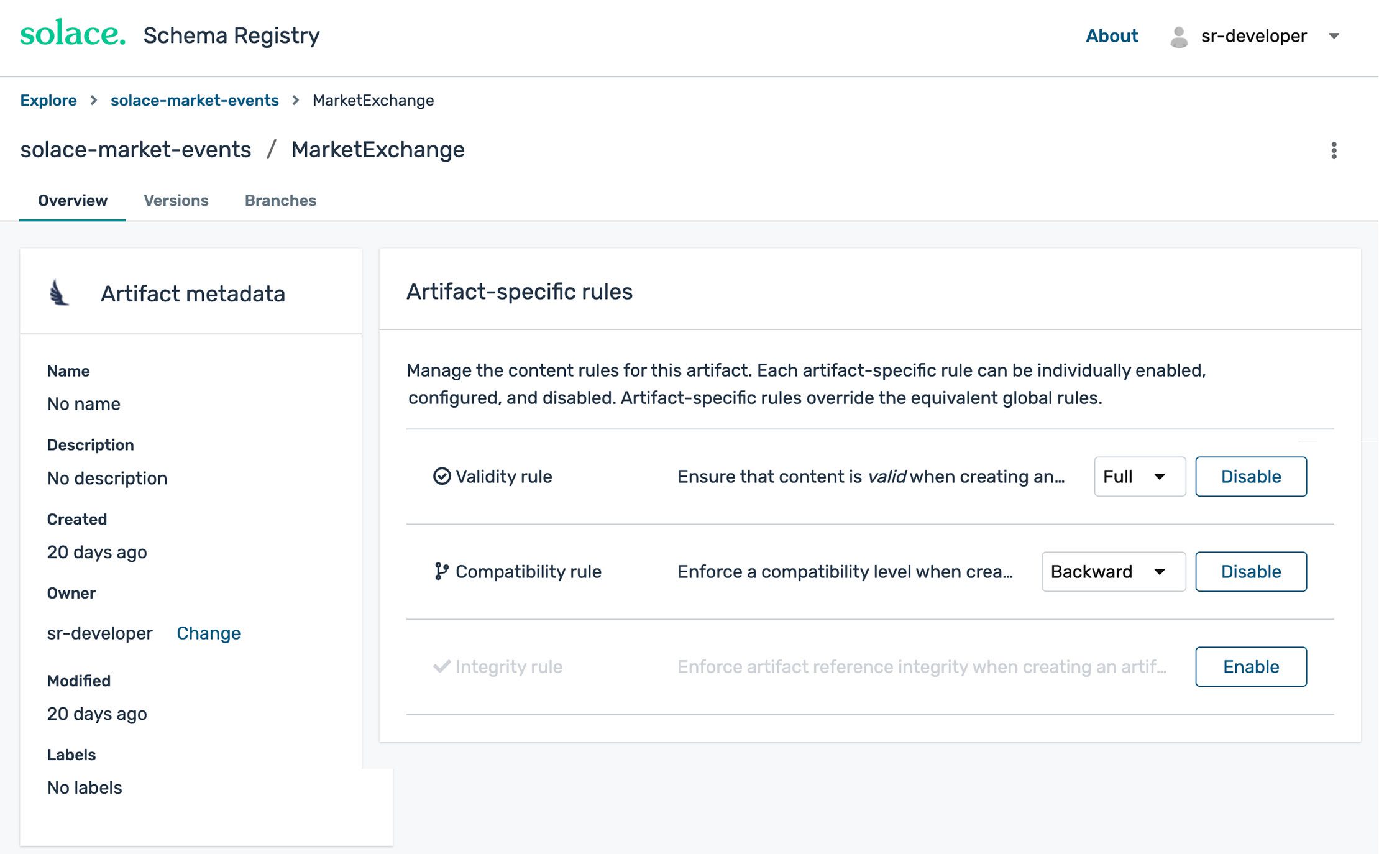The image size is (1379, 854).
Task: Click the Solace logo
Action: tap(73, 33)
